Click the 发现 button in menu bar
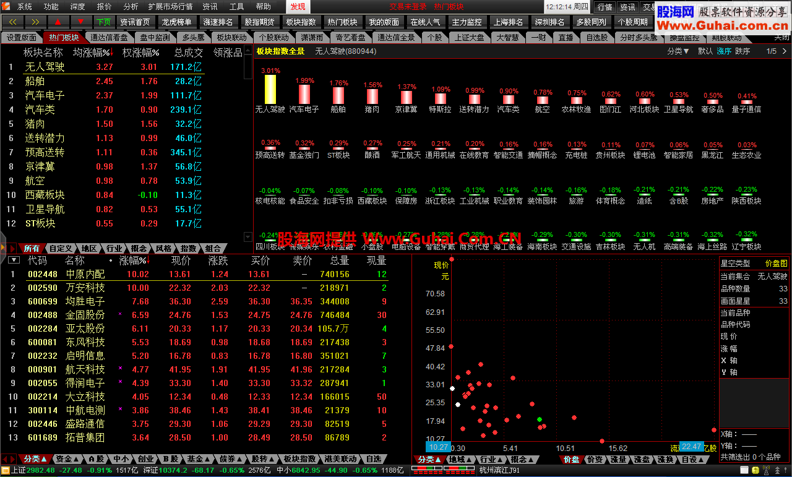 [x=298, y=7]
